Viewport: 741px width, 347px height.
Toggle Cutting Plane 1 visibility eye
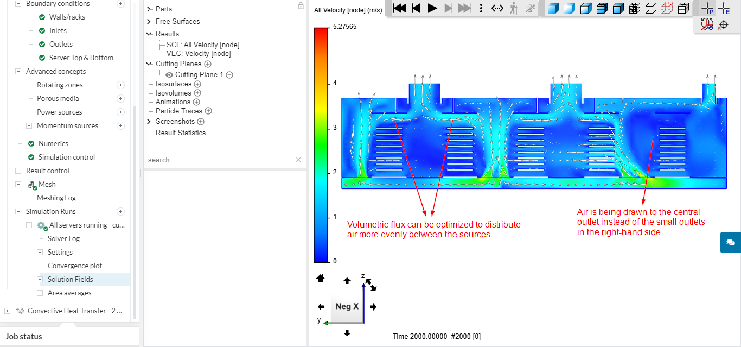(x=169, y=75)
